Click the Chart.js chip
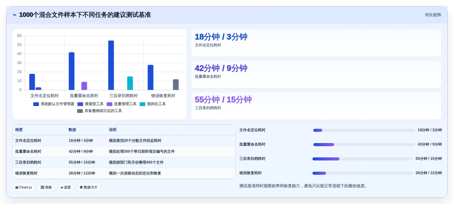 pos(24,188)
